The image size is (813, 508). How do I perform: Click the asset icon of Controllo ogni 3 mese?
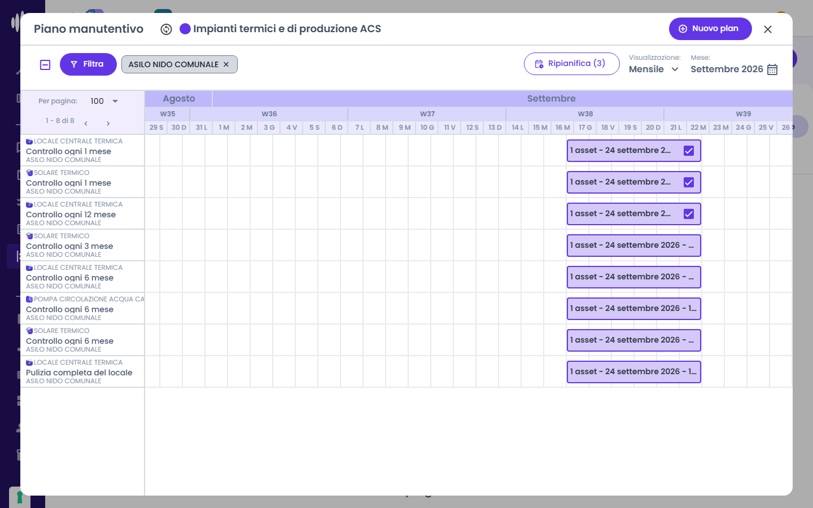click(29, 237)
